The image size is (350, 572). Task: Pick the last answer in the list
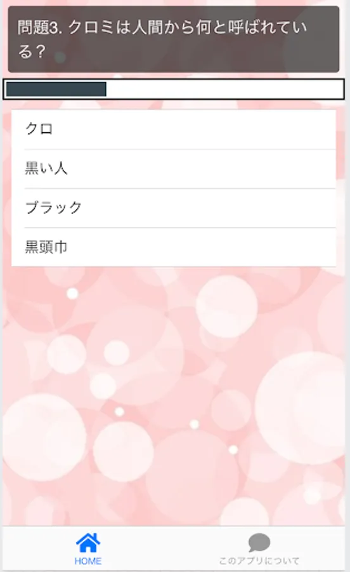coord(174,247)
